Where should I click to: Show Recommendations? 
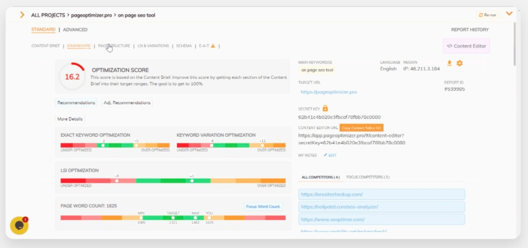(x=76, y=103)
